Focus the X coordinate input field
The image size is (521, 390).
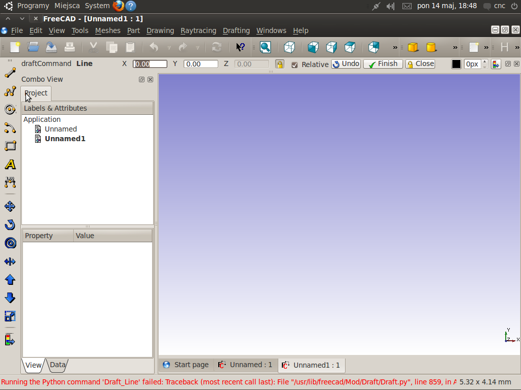click(x=150, y=64)
